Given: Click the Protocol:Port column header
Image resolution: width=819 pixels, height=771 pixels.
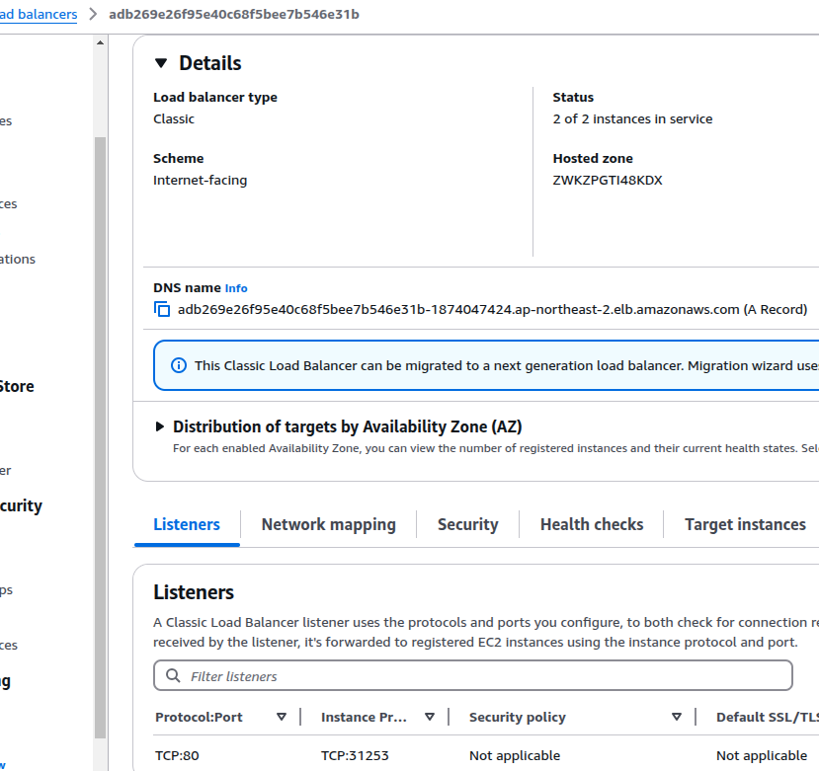Looking at the screenshot, I should tap(199, 717).
